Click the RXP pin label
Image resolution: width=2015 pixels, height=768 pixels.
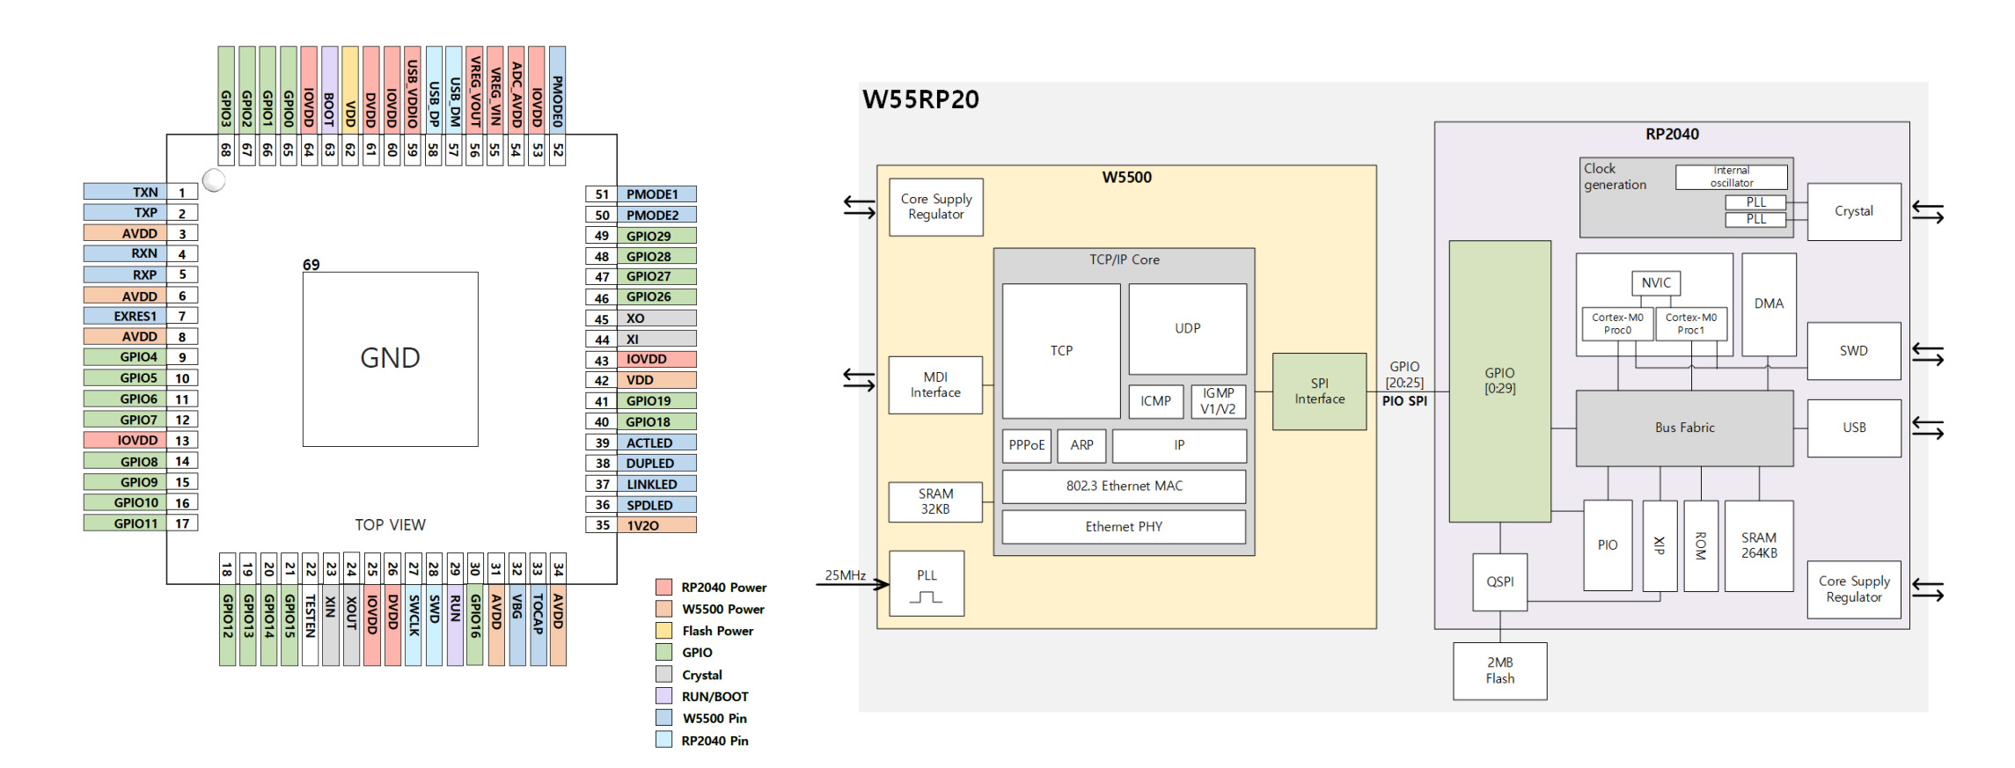125,274
